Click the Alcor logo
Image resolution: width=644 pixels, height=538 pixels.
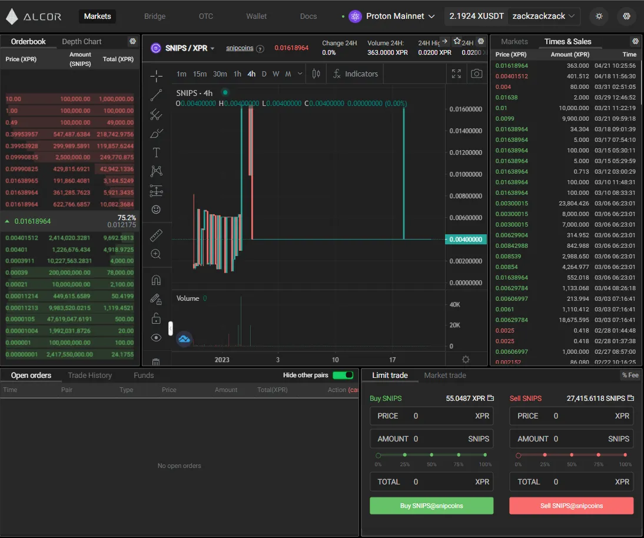click(x=34, y=16)
